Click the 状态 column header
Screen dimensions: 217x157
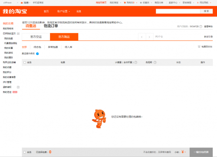[178, 62]
